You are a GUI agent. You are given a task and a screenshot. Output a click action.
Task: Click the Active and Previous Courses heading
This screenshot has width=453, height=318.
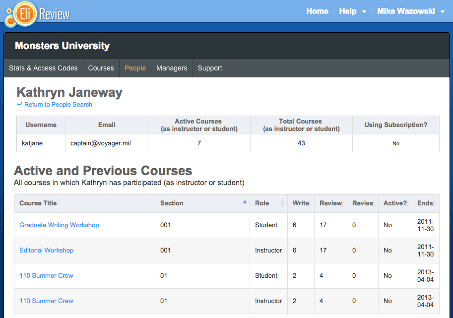(x=103, y=170)
